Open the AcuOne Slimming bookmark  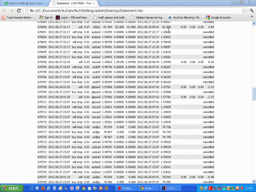(x=185, y=18)
